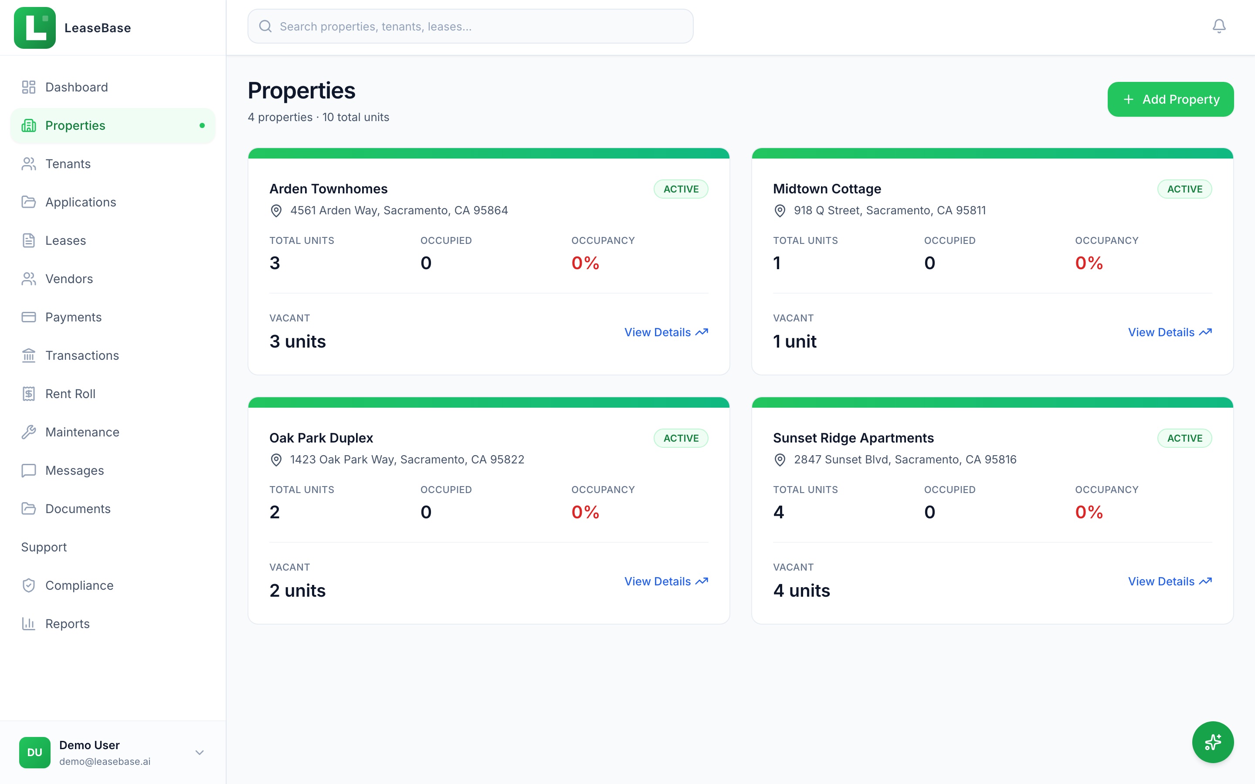Focus the search properties input field
Screen dimensions: 1255x784
[470, 26]
